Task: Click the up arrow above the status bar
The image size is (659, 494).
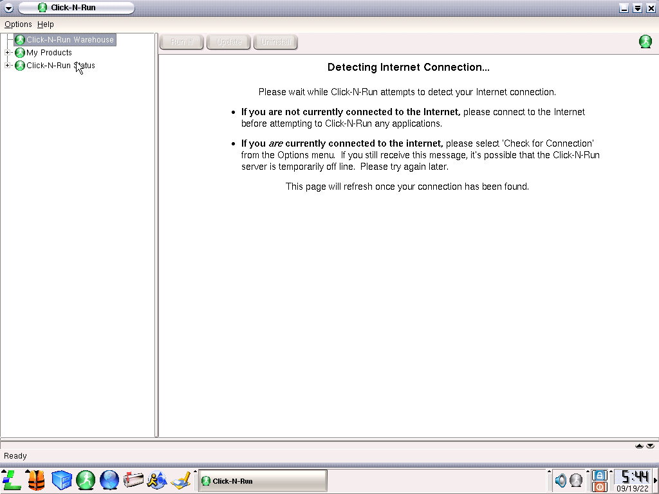Action: (x=639, y=446)
